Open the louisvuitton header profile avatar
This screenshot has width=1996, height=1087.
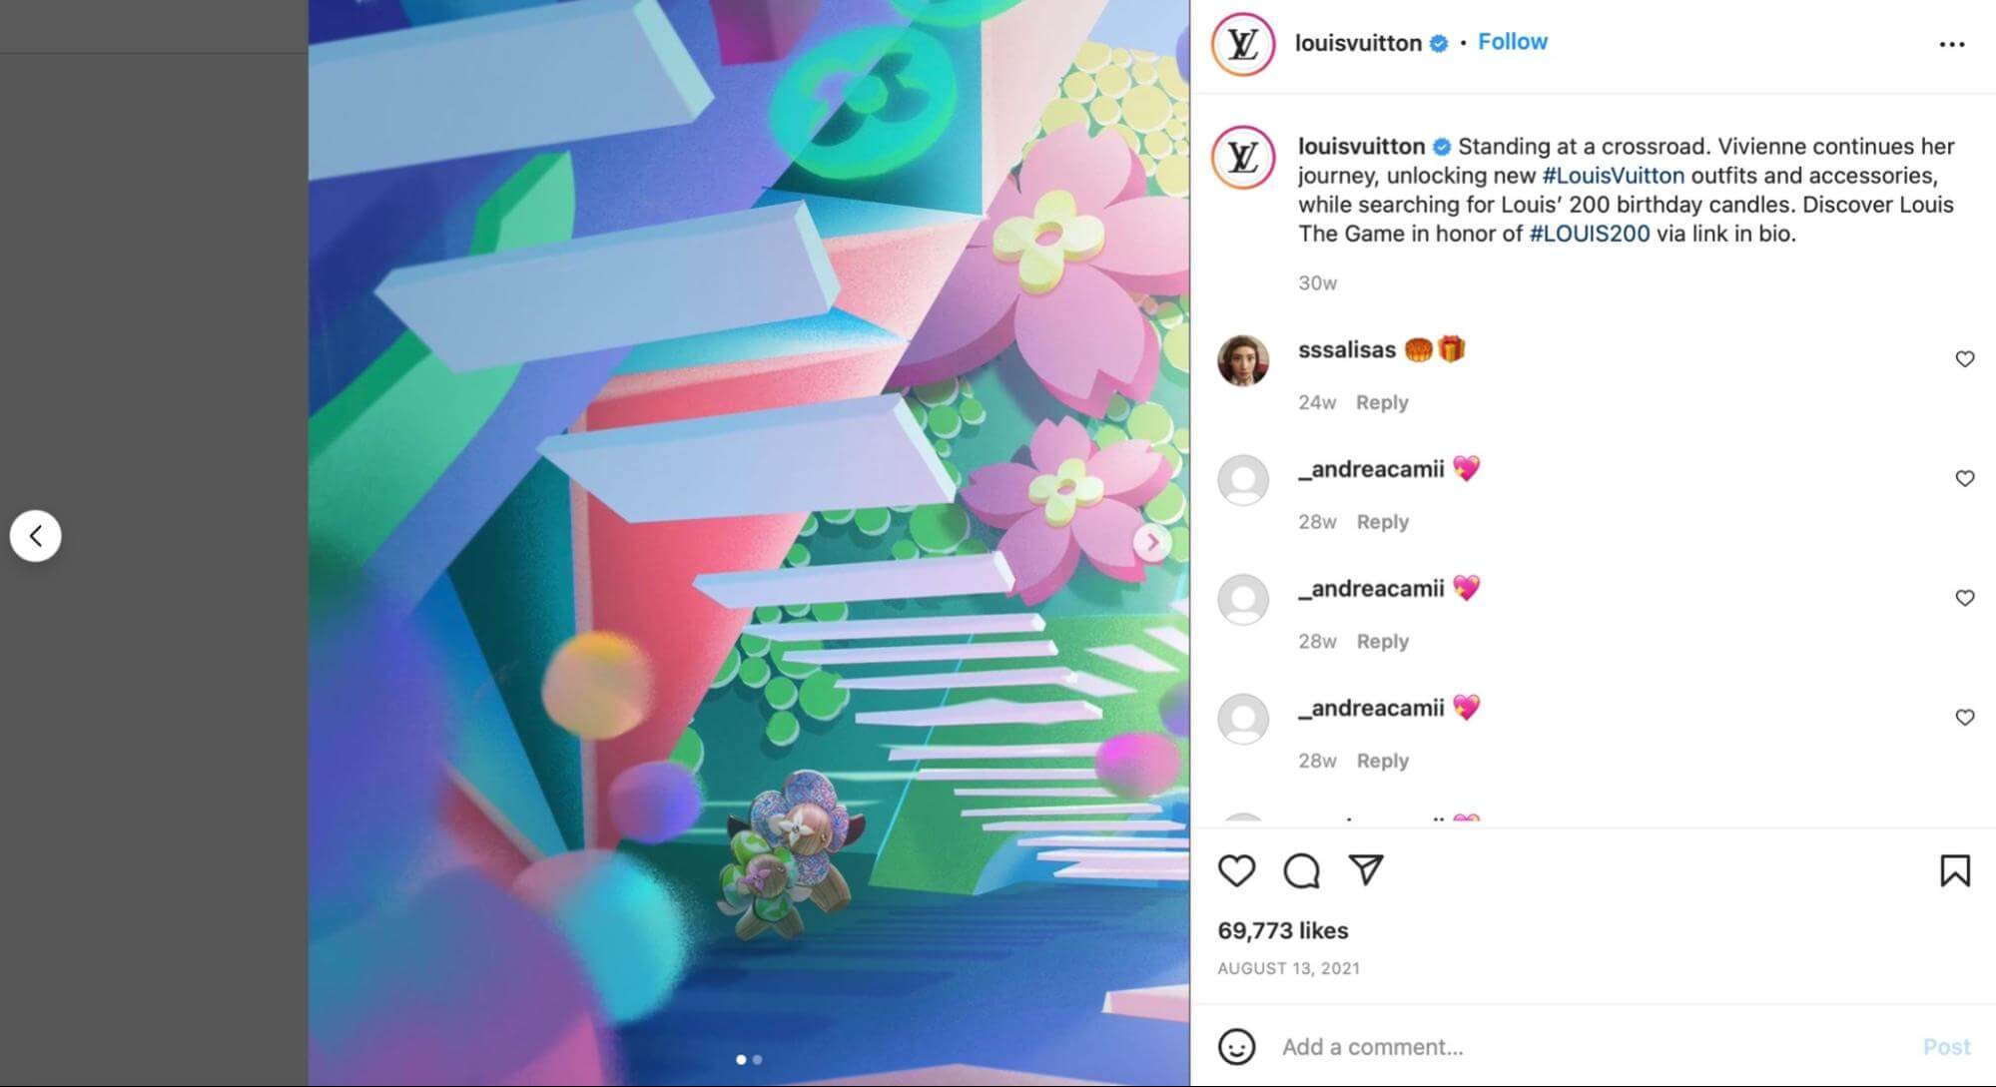(1242, 44)
